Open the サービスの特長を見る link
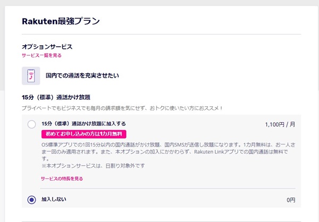The width and height of the screenshot is (319, 222). click(62, 178)
